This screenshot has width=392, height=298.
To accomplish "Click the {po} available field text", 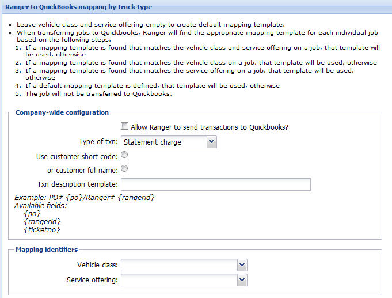I will [33, 214].
